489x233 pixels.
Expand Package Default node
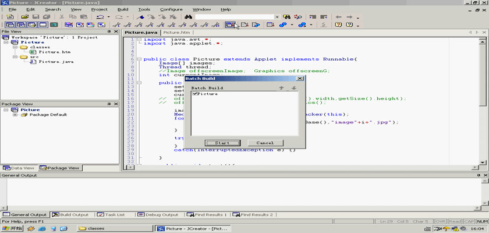[x=15, y=115]
